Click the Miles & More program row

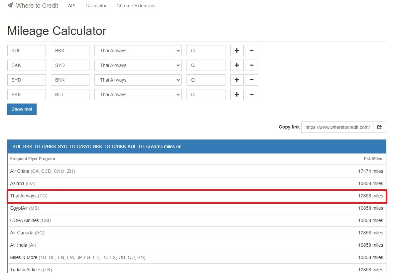pyautogui.click(x=197, y=257)
